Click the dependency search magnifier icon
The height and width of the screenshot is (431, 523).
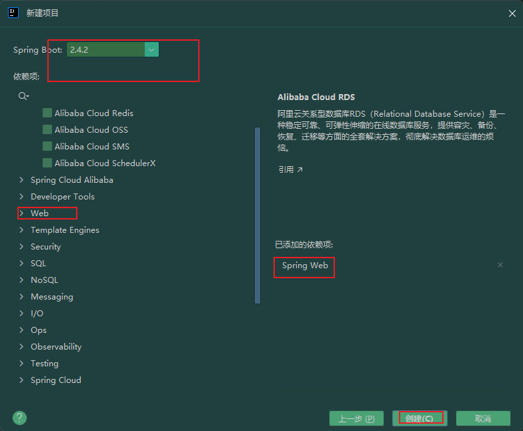pyautogui.click(x=23, y=96)
